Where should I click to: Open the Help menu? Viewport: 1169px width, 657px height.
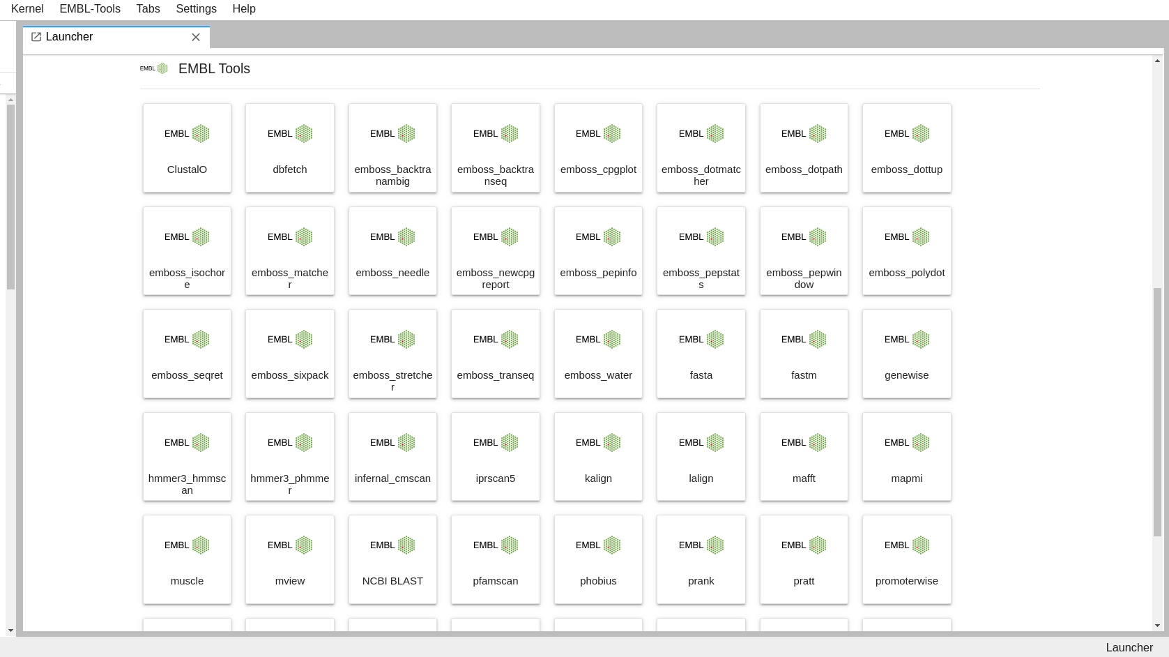[244, 8]
